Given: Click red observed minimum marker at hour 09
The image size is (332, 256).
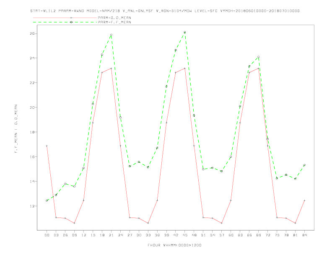Looking at the screenshot, I should point(74,223).
